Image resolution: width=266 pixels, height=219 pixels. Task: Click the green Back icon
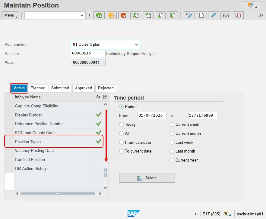99,15
